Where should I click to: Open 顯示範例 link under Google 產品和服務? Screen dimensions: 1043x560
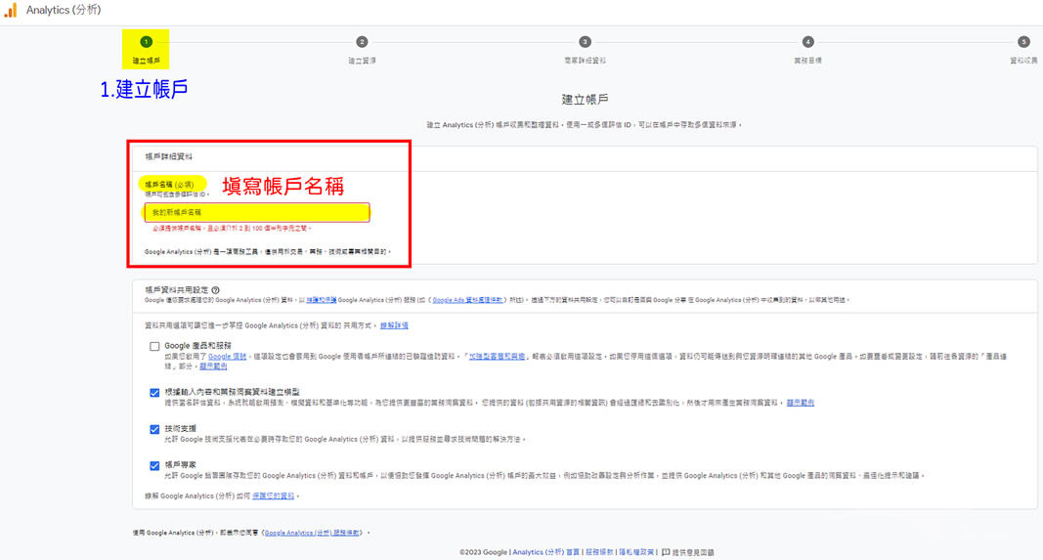(213, 366)
